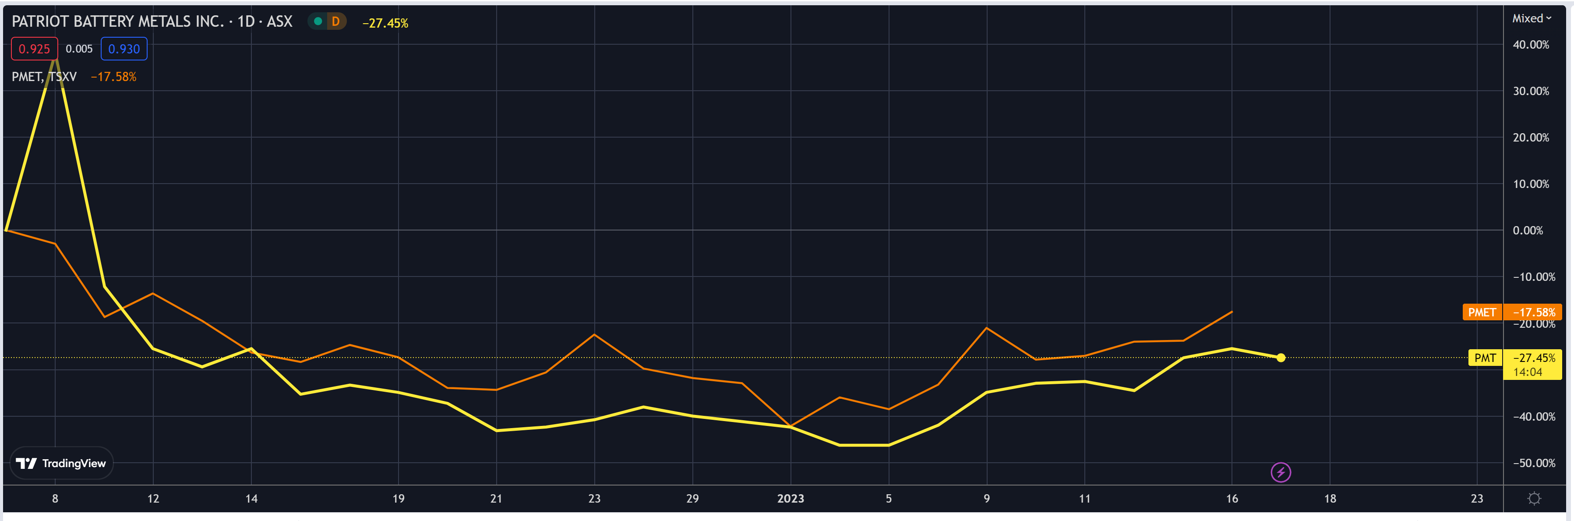Click the 0.005 spread value
The width and height of the screenshot is (1574, 521).
(x=79, y=49)
